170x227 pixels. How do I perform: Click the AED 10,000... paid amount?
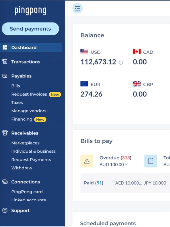(x=129, y=183)
